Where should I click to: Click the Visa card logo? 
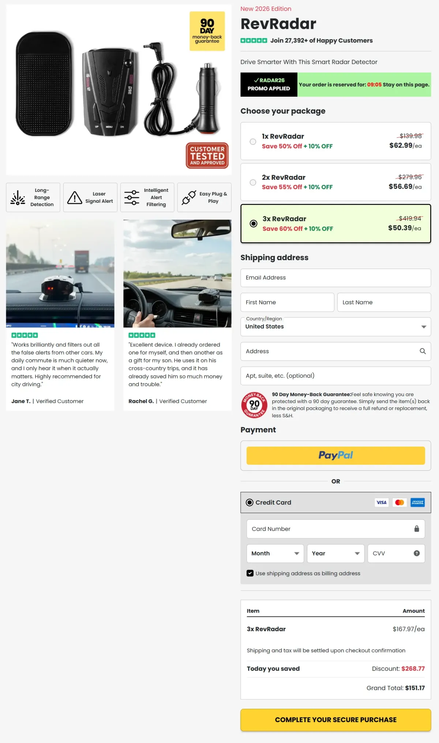tap(382, 503)
